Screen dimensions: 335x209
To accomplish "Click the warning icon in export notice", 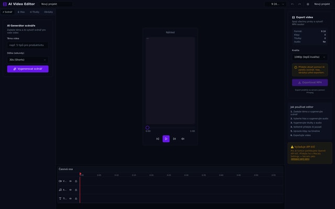I will 296,67.
